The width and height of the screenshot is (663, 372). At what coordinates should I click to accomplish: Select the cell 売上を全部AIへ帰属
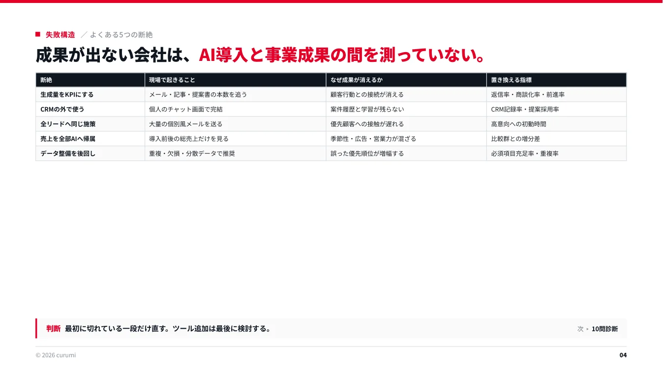tap(90, 139)
